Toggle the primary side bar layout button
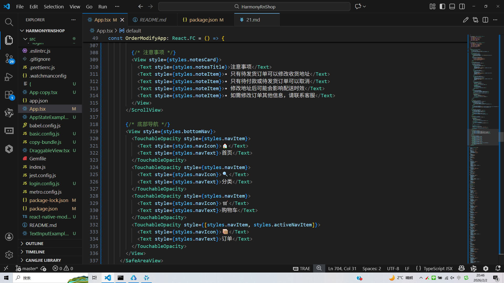The height and width of the screenshot is (283, 504). [442, 7]
